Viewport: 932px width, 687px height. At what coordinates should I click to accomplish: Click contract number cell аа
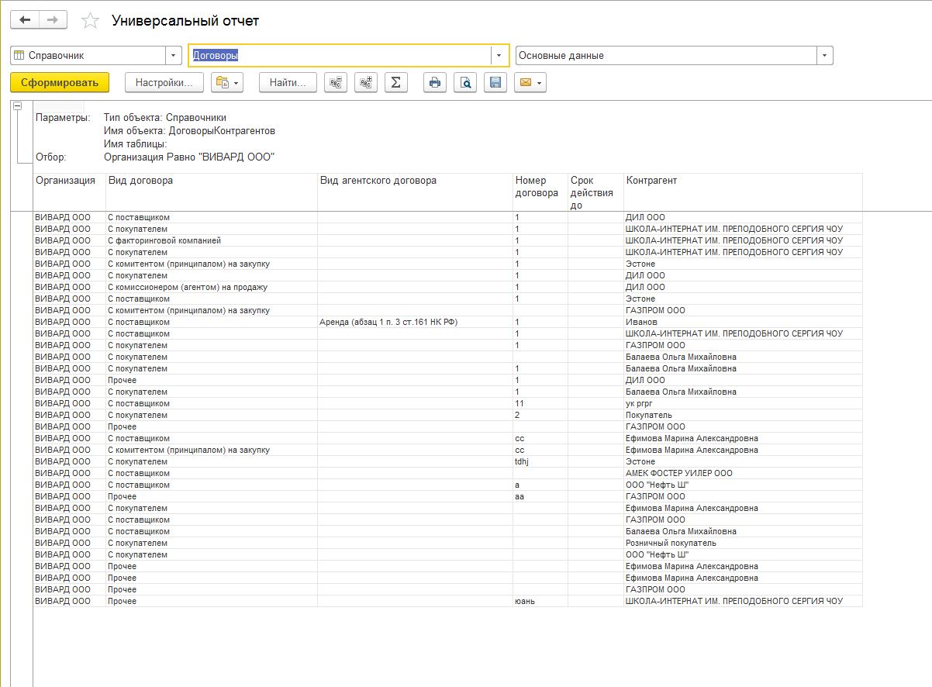540,496
